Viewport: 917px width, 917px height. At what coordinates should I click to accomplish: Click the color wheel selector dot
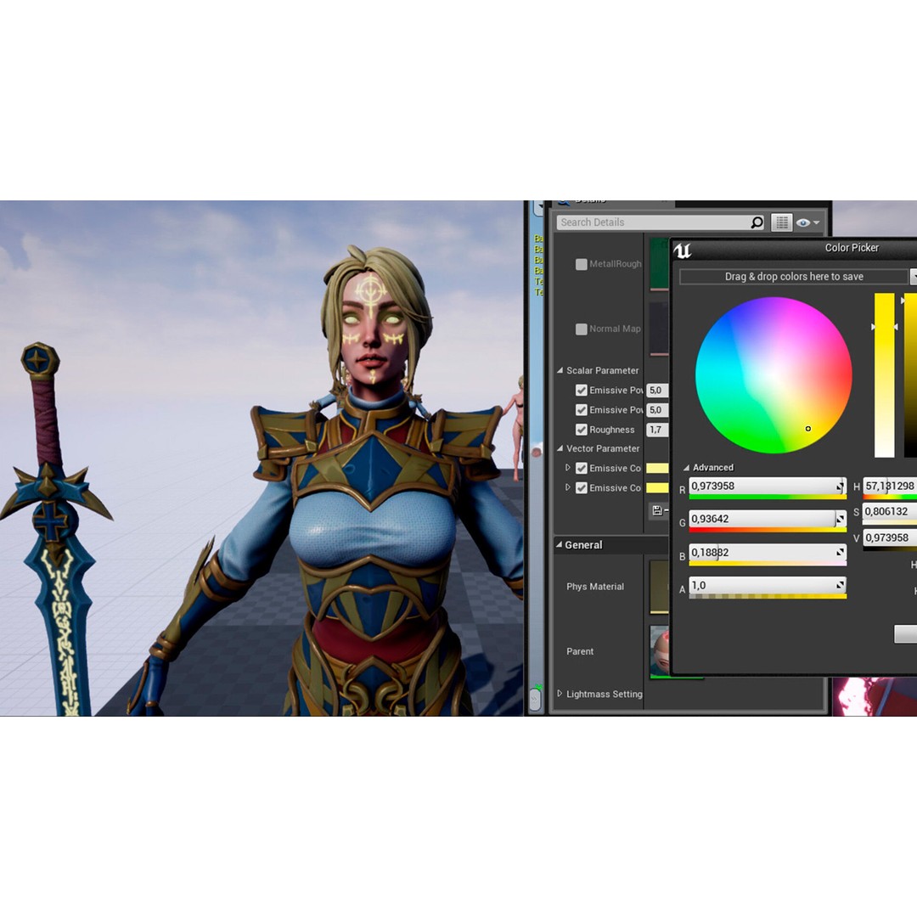tap(808, 429)
